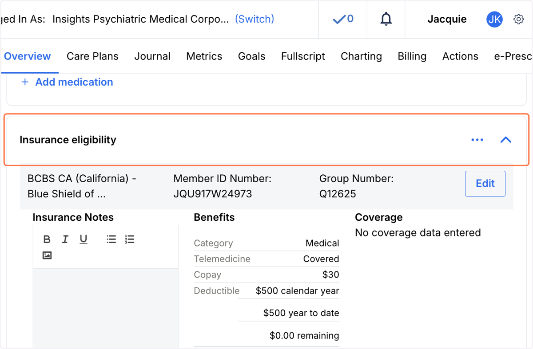The image size is (533, 349).
Task: Switch to the Charting tab
Action: (361, 56)
